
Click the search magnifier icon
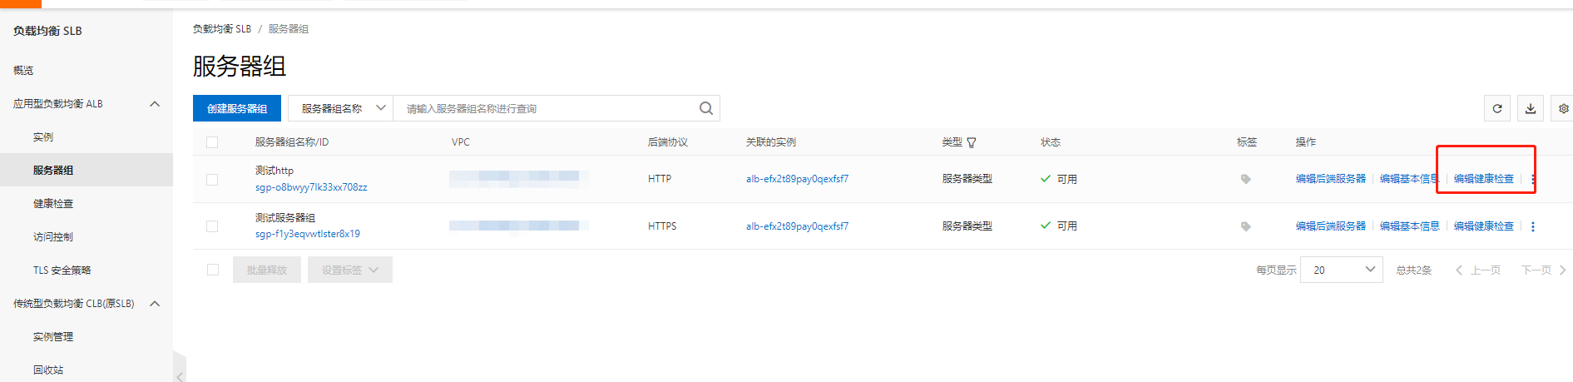pos(706,108)
